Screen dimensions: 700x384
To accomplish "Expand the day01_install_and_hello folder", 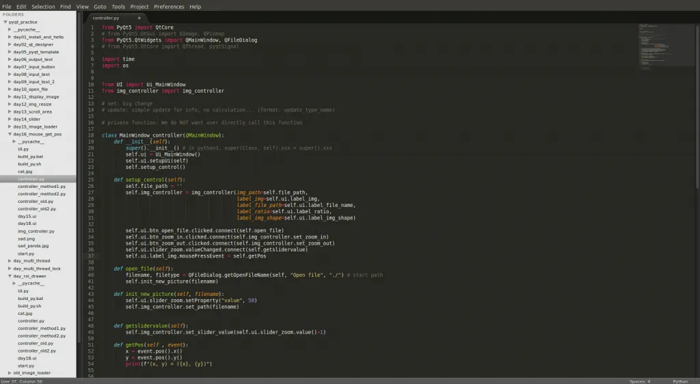I will coord(10,37).
